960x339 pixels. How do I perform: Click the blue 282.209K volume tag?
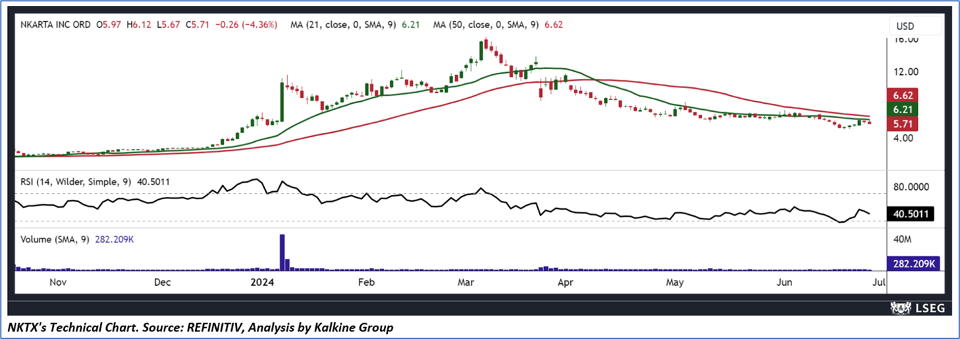(913, 264)
